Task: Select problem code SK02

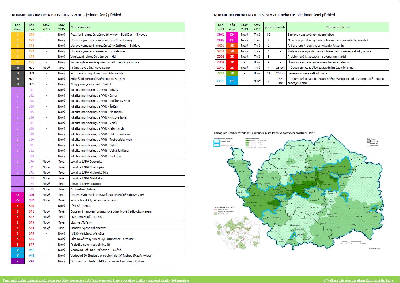Action: click(221, 51)
